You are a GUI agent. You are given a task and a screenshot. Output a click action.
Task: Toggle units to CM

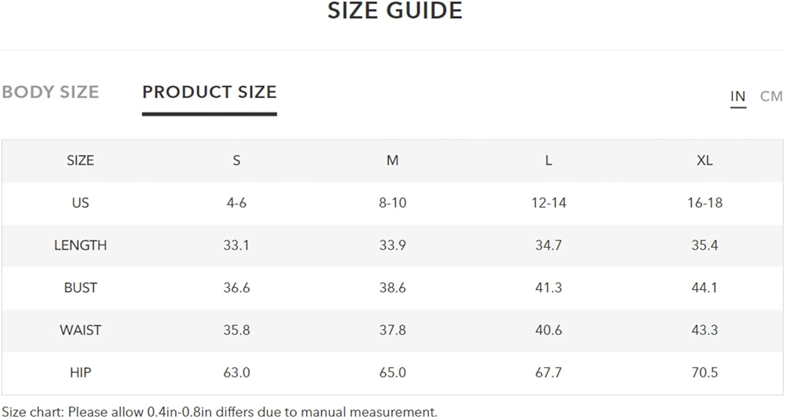(x=771, y=96)
